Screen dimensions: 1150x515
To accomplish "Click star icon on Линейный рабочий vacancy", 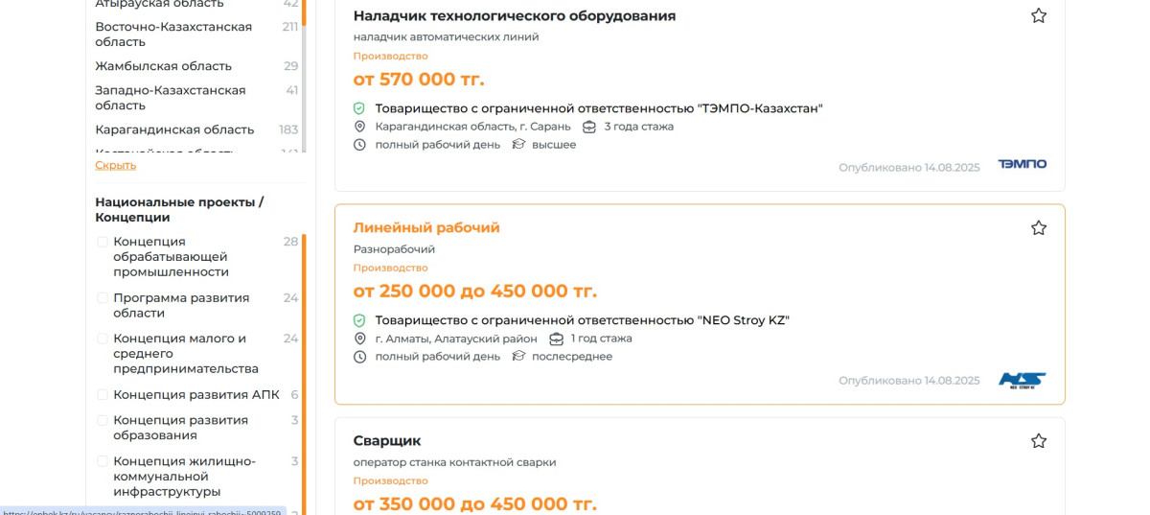I will (x=1038, y=228).
